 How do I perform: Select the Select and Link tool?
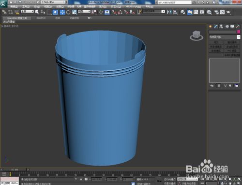[4, 12]
